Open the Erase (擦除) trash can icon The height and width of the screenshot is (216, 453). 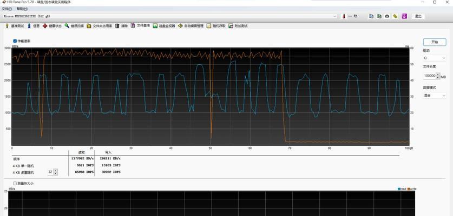(117, 26)
